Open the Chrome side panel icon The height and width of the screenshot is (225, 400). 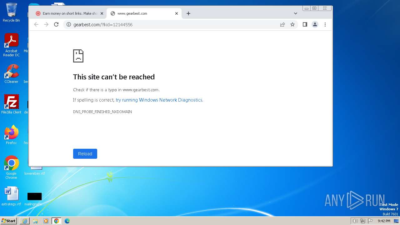(x=305, y=24)
